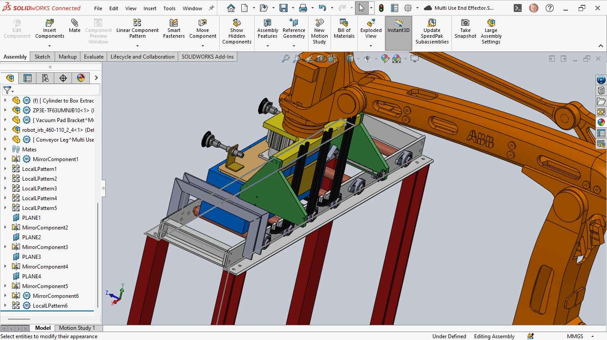Activate the Move Component tool
This screenshot has width=607, height=340.
pyautogui.click(x=203, y=29)
